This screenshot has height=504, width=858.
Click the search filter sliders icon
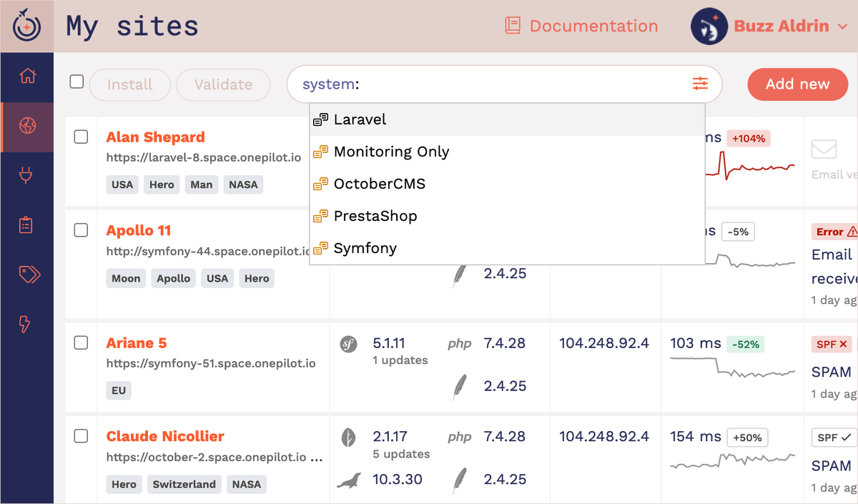click(700, 84)
